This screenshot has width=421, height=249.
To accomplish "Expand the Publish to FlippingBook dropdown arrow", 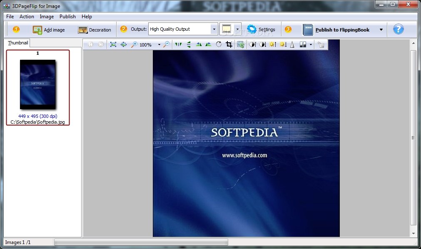I will pos(381,30).
